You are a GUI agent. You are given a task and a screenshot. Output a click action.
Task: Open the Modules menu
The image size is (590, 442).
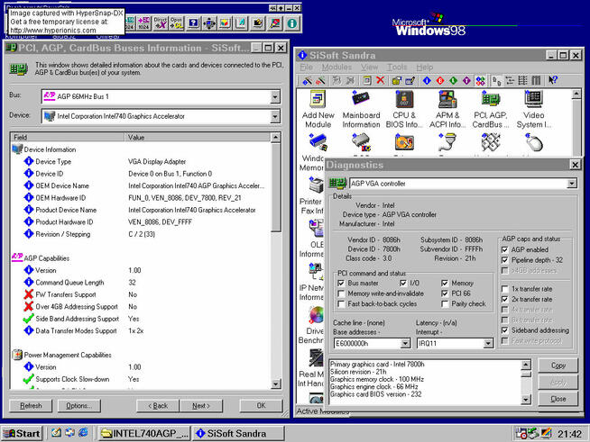coord(336,68)
